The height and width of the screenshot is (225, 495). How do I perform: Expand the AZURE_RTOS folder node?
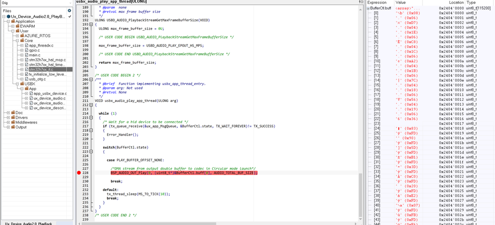tap(17, 36)
